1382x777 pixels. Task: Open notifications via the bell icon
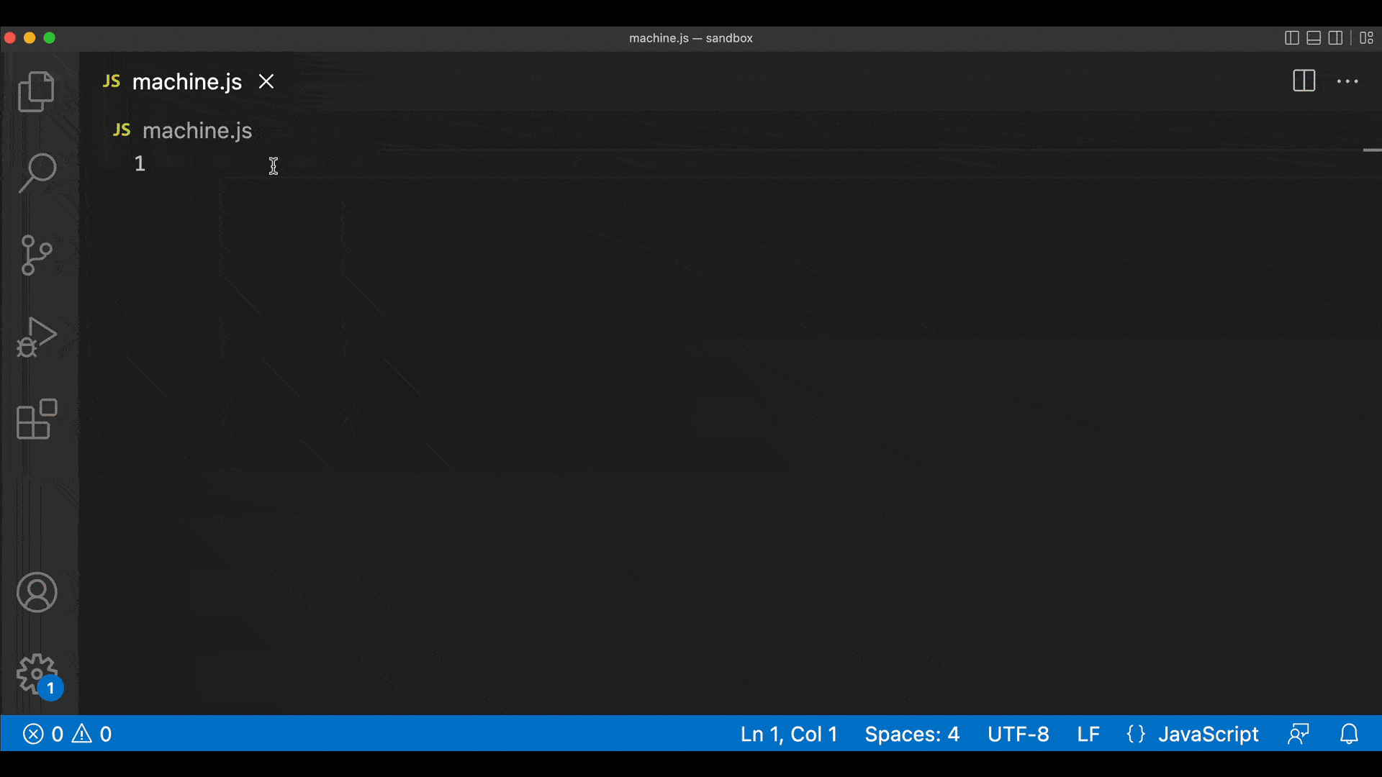(x=1349, y=734)
